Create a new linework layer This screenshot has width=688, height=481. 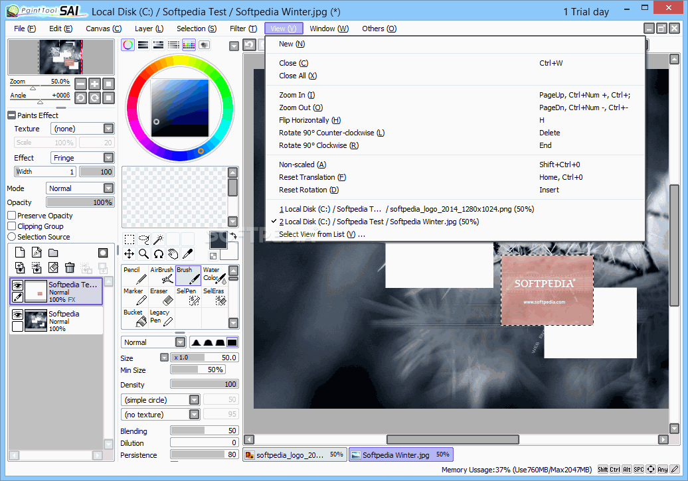pos(37,252)
